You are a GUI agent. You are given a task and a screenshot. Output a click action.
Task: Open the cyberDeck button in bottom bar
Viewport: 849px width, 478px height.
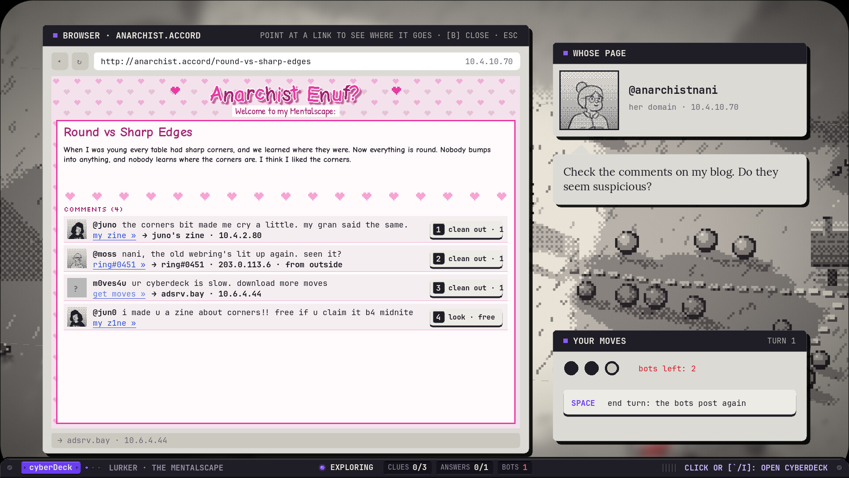click(51, 468)
